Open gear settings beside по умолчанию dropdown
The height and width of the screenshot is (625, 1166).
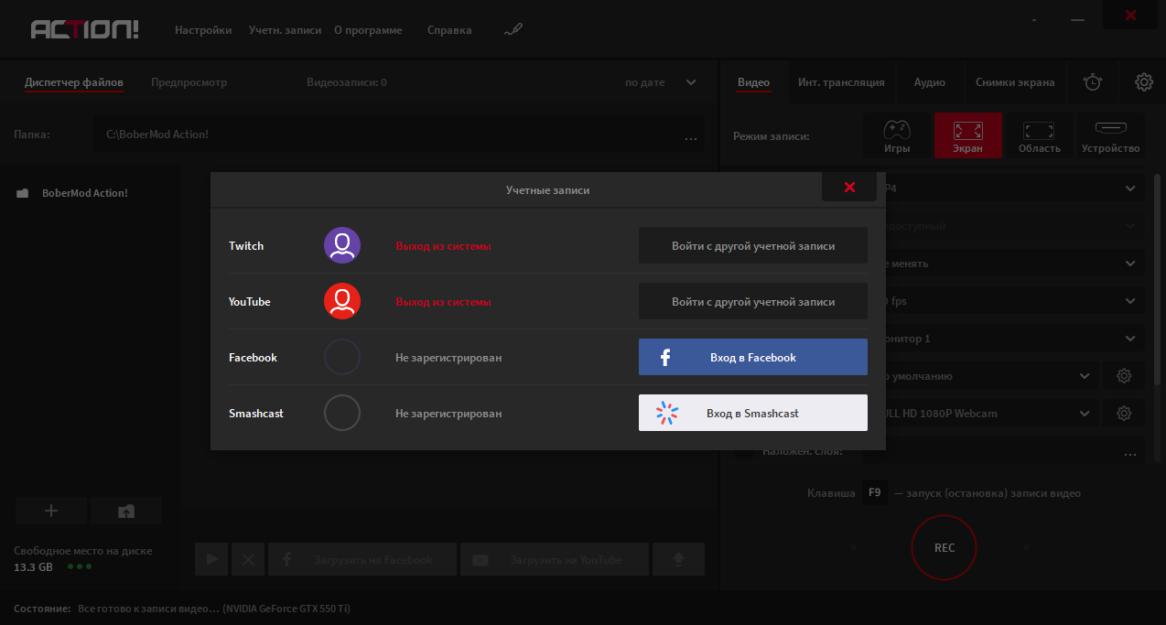(x=1124, y=376)
